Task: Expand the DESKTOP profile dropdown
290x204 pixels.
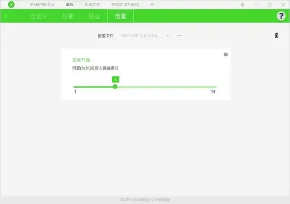Action: [167, 35]
